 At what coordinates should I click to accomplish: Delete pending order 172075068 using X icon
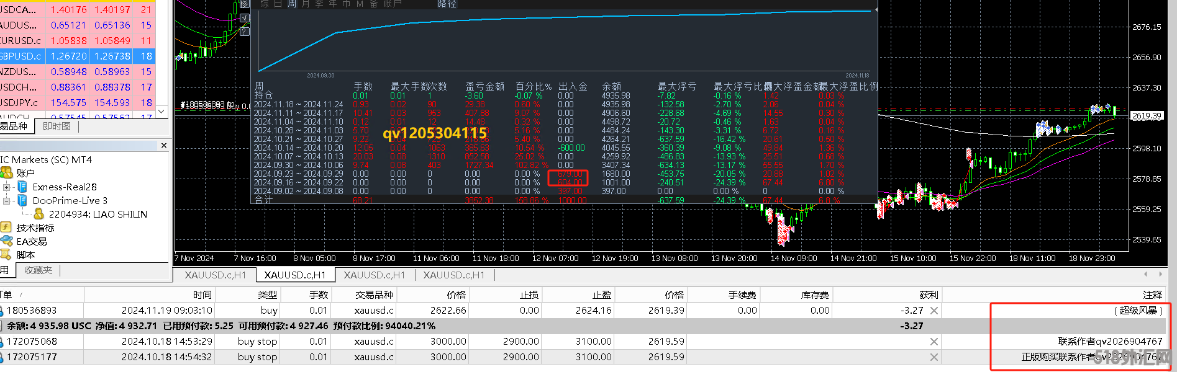tap(934, 342)
